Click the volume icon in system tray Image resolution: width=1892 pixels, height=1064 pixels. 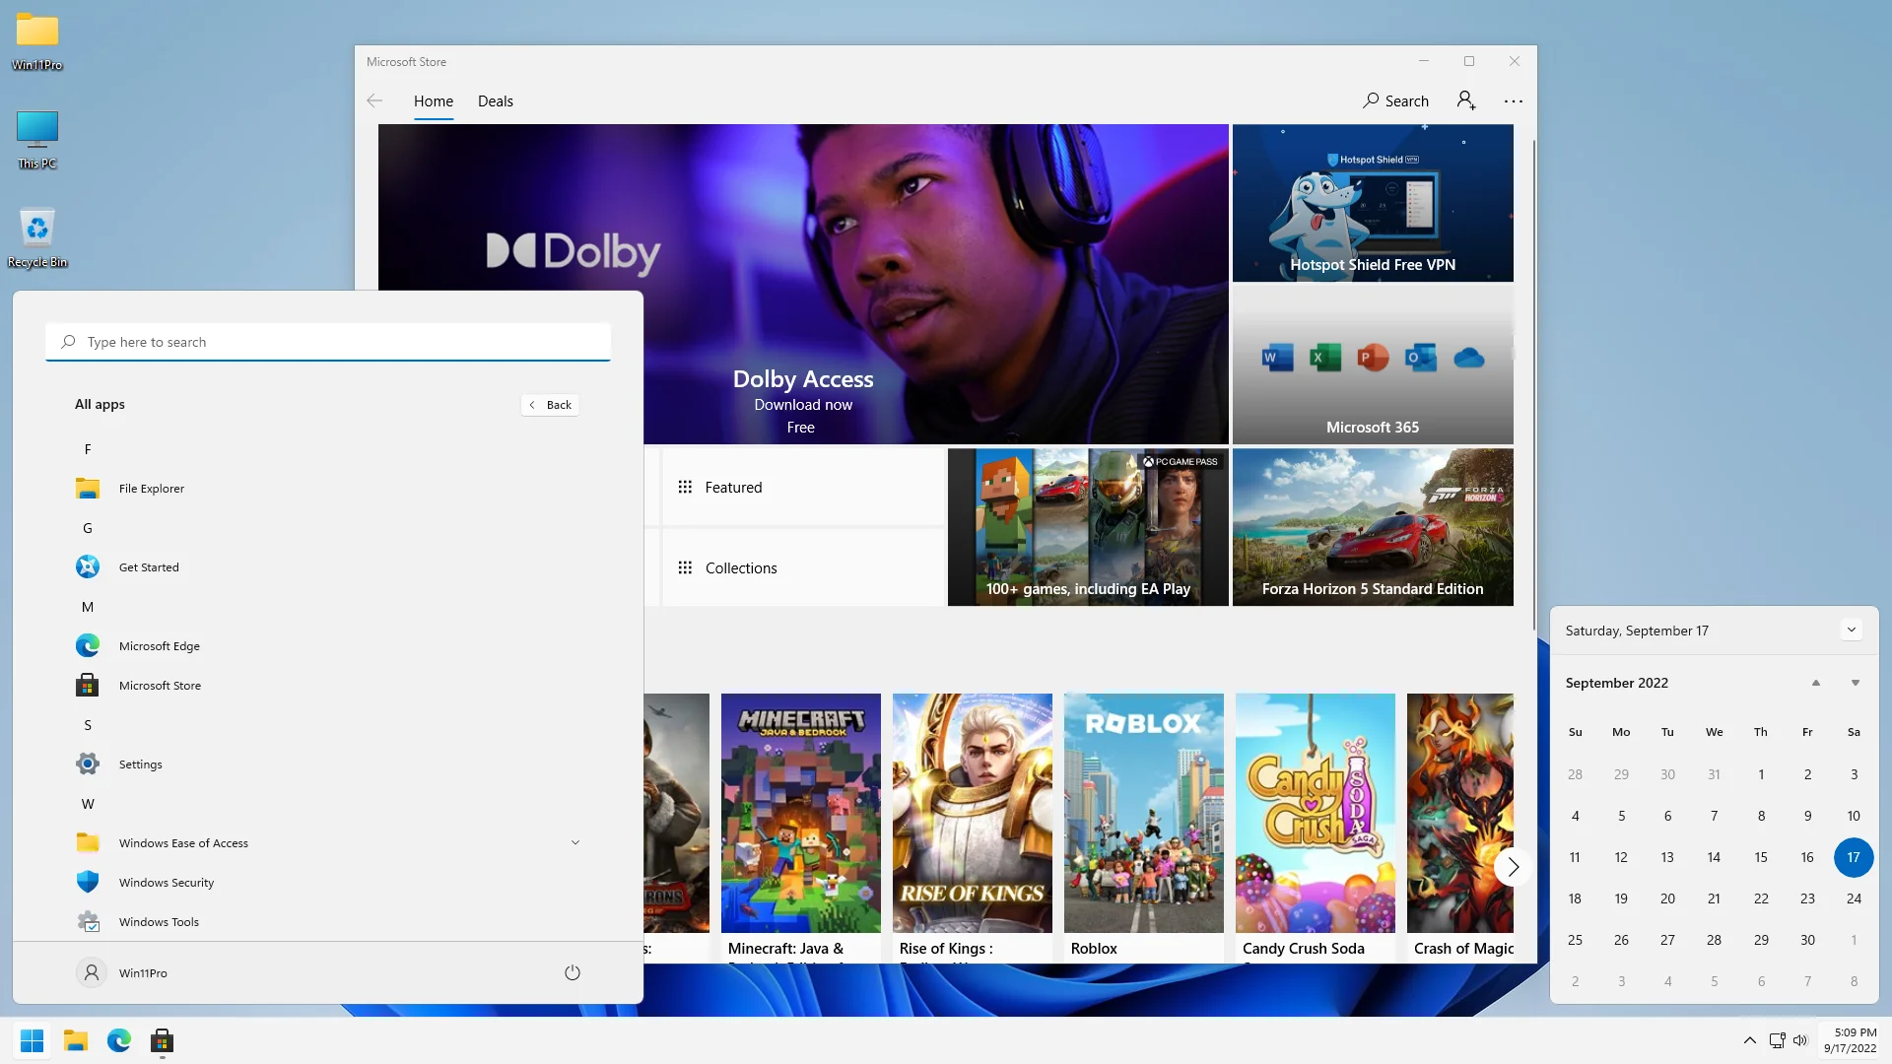click(1800, 1040)
